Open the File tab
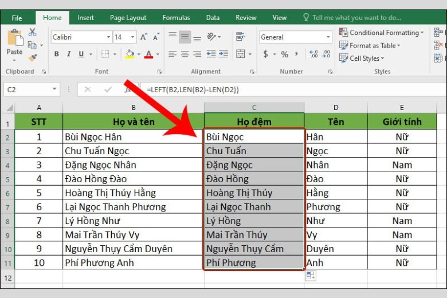This screenshot has height=298, width=447. (x=17, y=18)
